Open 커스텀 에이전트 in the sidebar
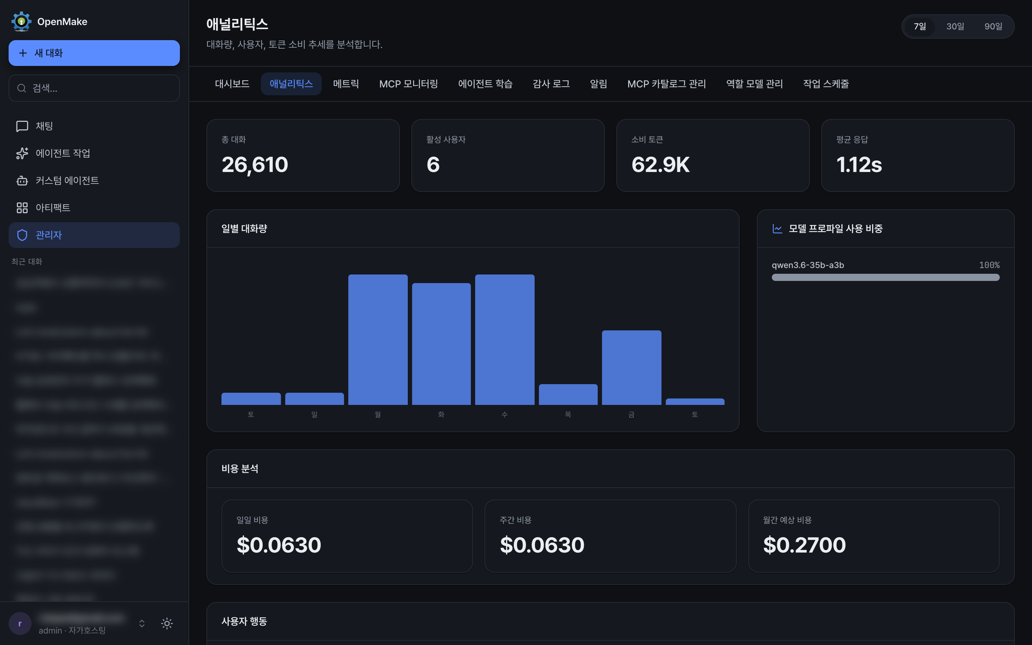Image resolution: width=1032 pixels, height=645 pixels. coord(94,181)
